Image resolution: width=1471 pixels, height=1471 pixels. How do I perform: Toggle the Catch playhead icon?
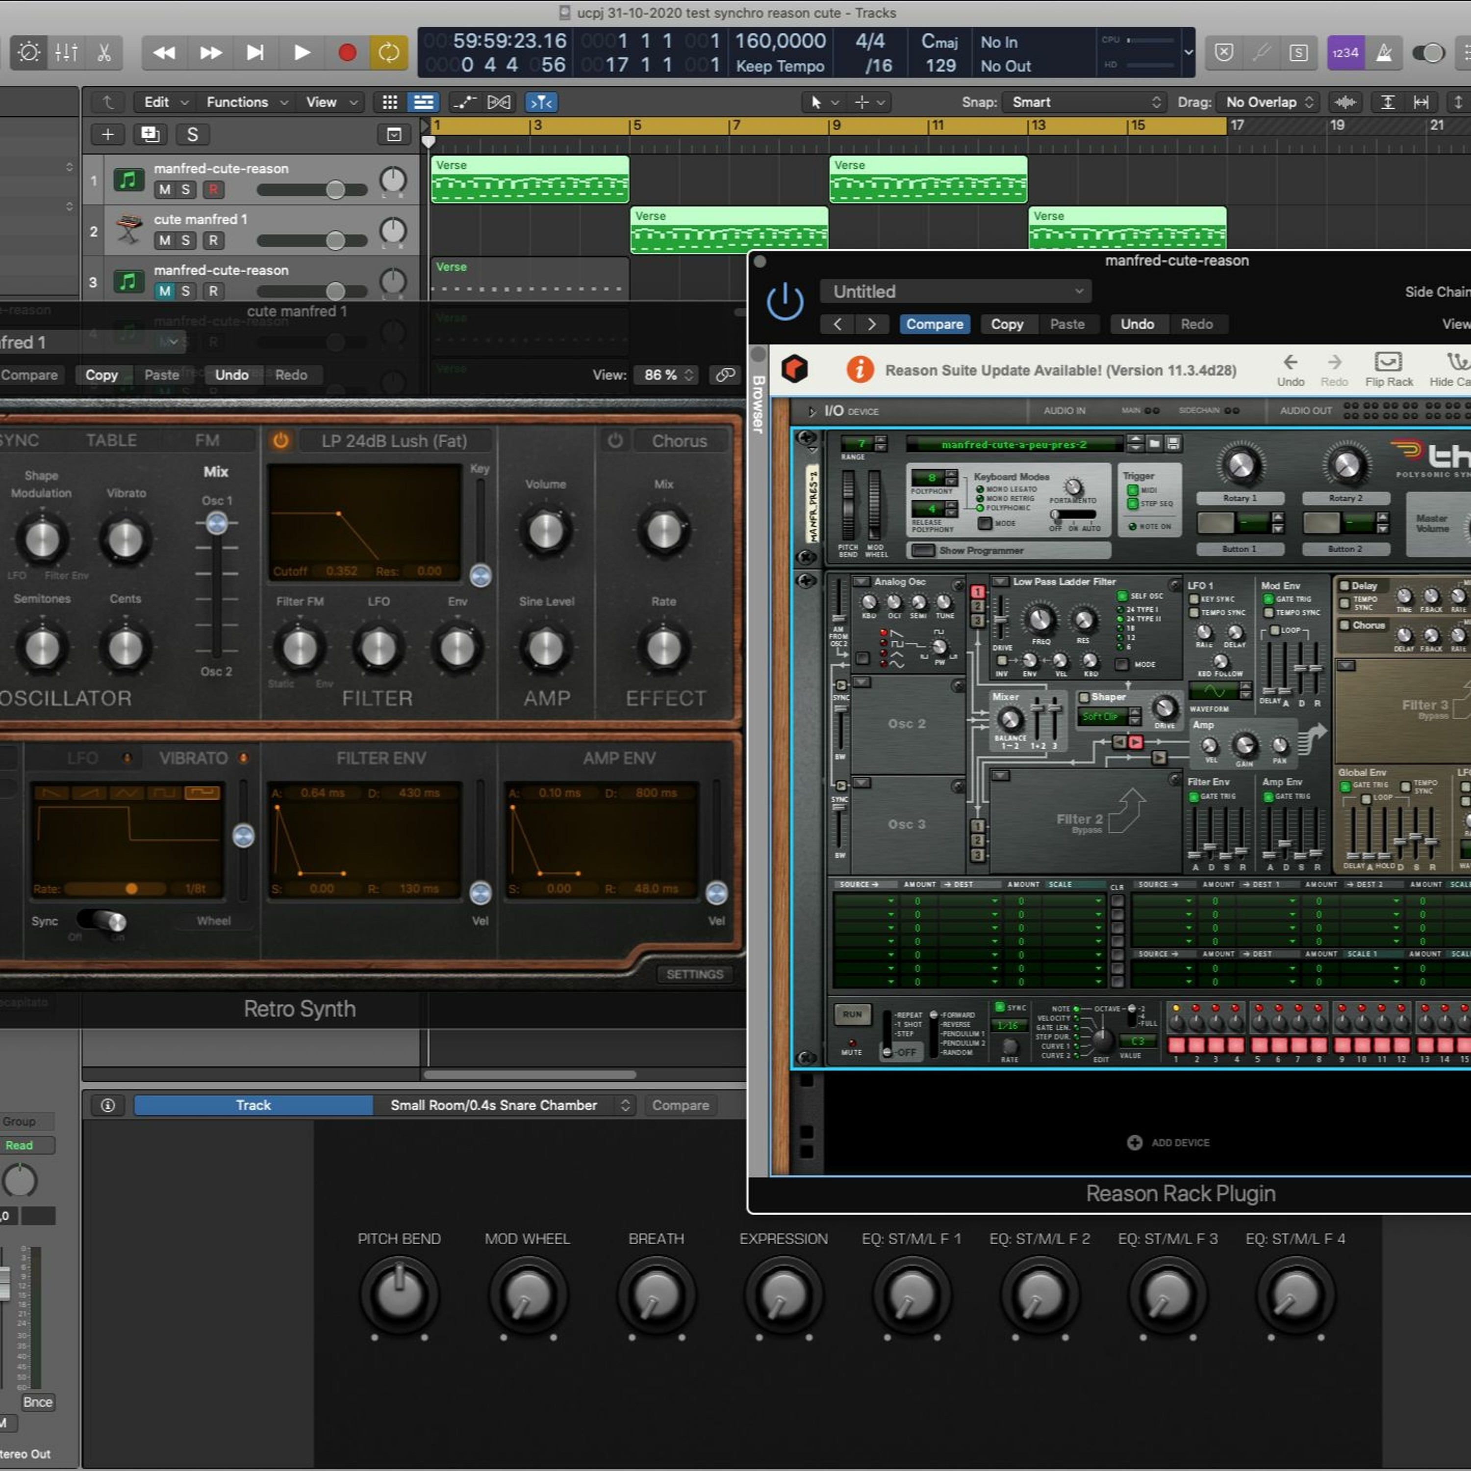(x=540, y=102)
